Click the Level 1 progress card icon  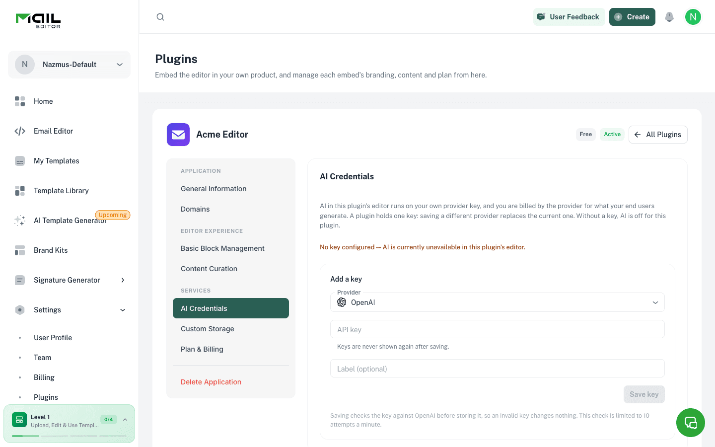(19, 420)
